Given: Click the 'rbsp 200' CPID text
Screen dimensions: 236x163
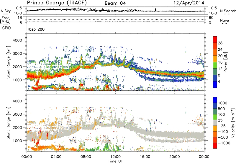Looking at the screenshot, I should click(36, 29).
